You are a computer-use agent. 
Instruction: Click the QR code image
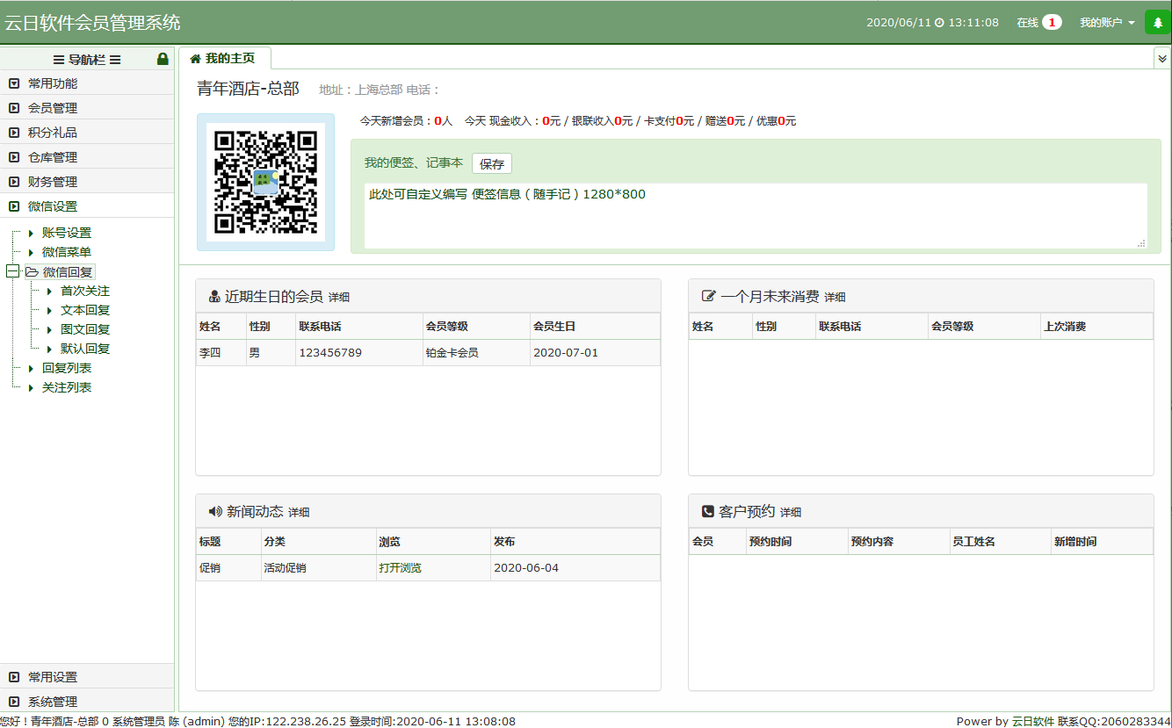[x=264, y=182]
